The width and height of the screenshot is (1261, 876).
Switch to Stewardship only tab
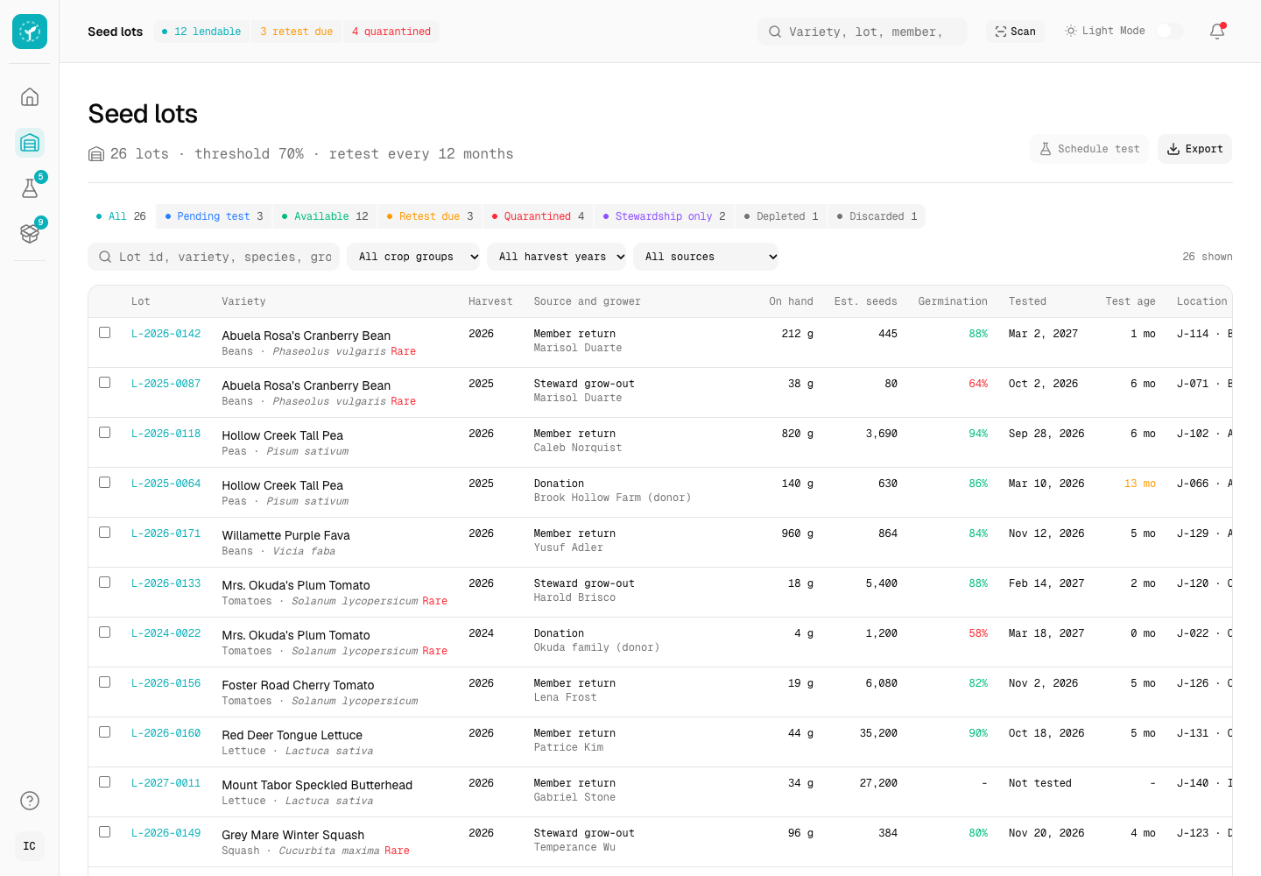tap(665, 216)
